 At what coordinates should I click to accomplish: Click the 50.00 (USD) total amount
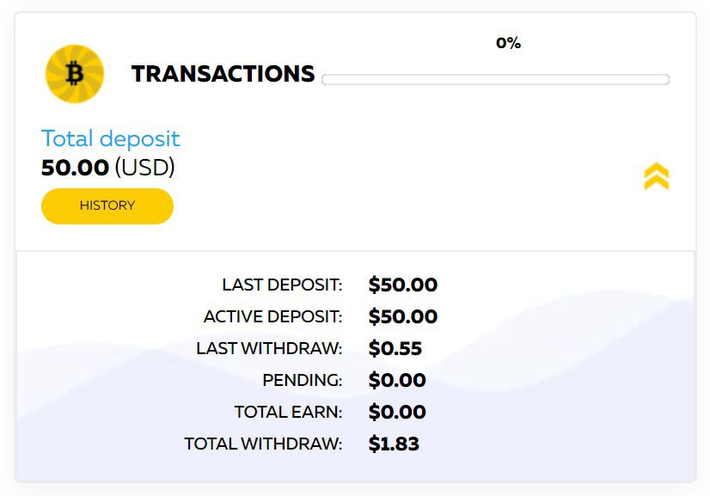point(107,168)
